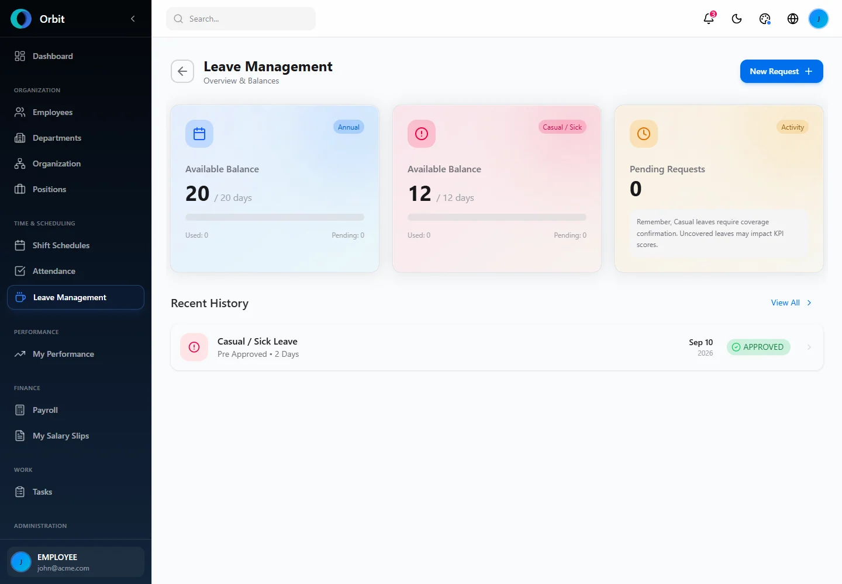Click the Casual / Sick balance progress bar
This screenshot has height=584, width=842.
(x=497, y=217)
